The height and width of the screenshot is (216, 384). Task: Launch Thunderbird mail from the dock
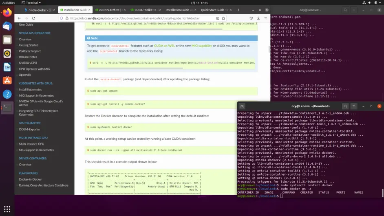7,26
